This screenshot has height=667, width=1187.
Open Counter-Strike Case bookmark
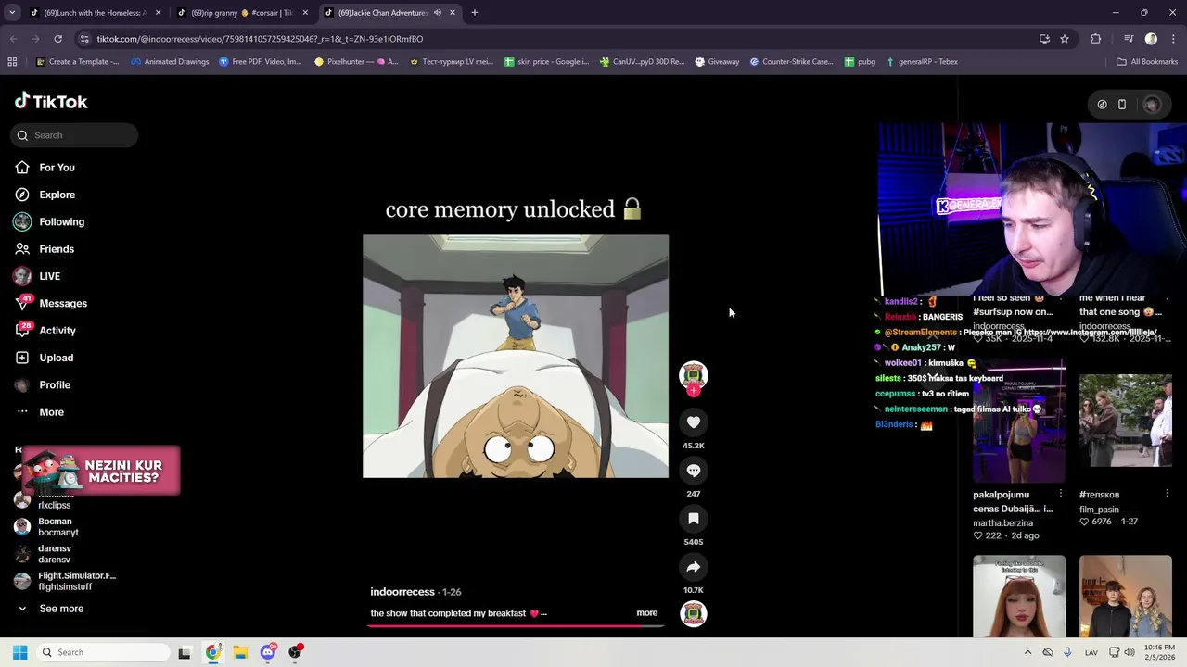(x=791, y=62)
